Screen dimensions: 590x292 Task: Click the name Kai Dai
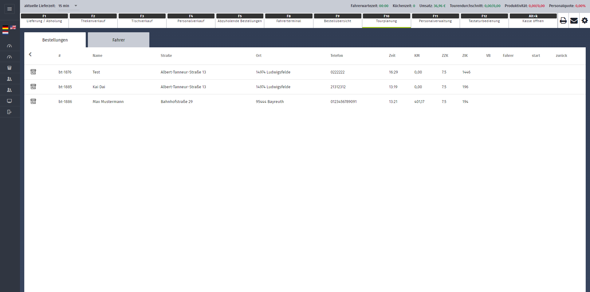[x=99, y=87]
